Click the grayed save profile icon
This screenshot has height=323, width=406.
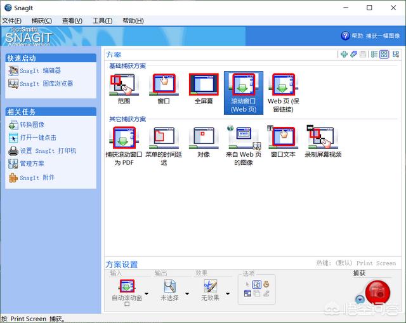[x=363, y=54]
